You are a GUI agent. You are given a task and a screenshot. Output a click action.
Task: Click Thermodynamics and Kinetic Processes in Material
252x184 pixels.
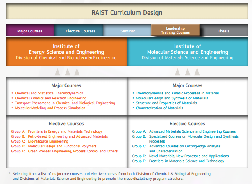tap(177, 93)
